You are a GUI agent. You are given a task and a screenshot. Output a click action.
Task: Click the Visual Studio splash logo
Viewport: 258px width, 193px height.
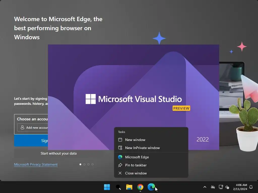(x=91, y=99)
